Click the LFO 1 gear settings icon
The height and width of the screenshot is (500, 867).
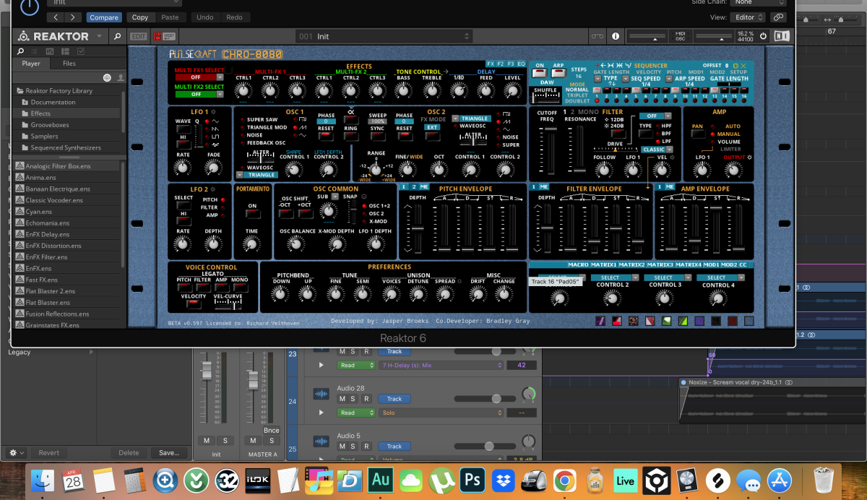click(212, 112)
